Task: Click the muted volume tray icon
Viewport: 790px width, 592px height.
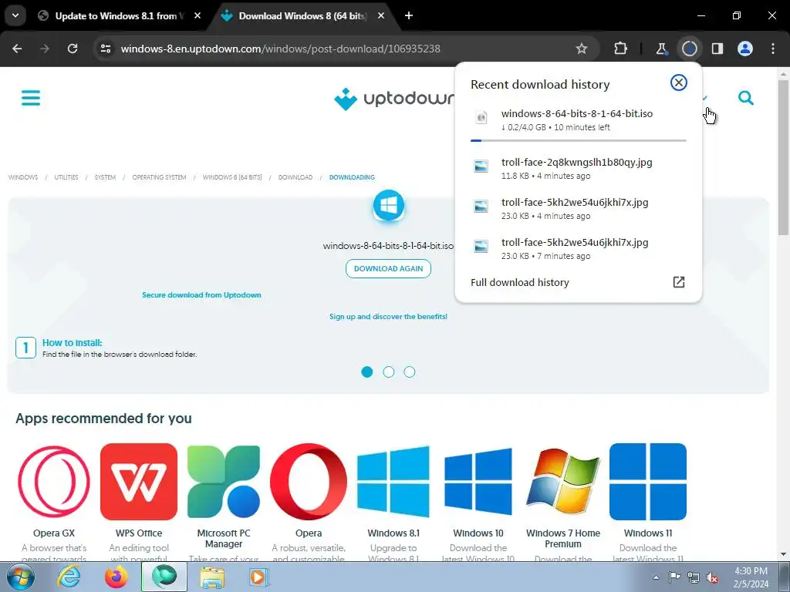Action: click(x=712, y=577)
